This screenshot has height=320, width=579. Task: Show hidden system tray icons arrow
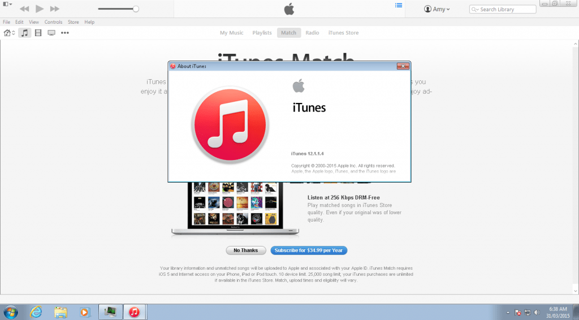pyautogui.click(x=508, y=313)
